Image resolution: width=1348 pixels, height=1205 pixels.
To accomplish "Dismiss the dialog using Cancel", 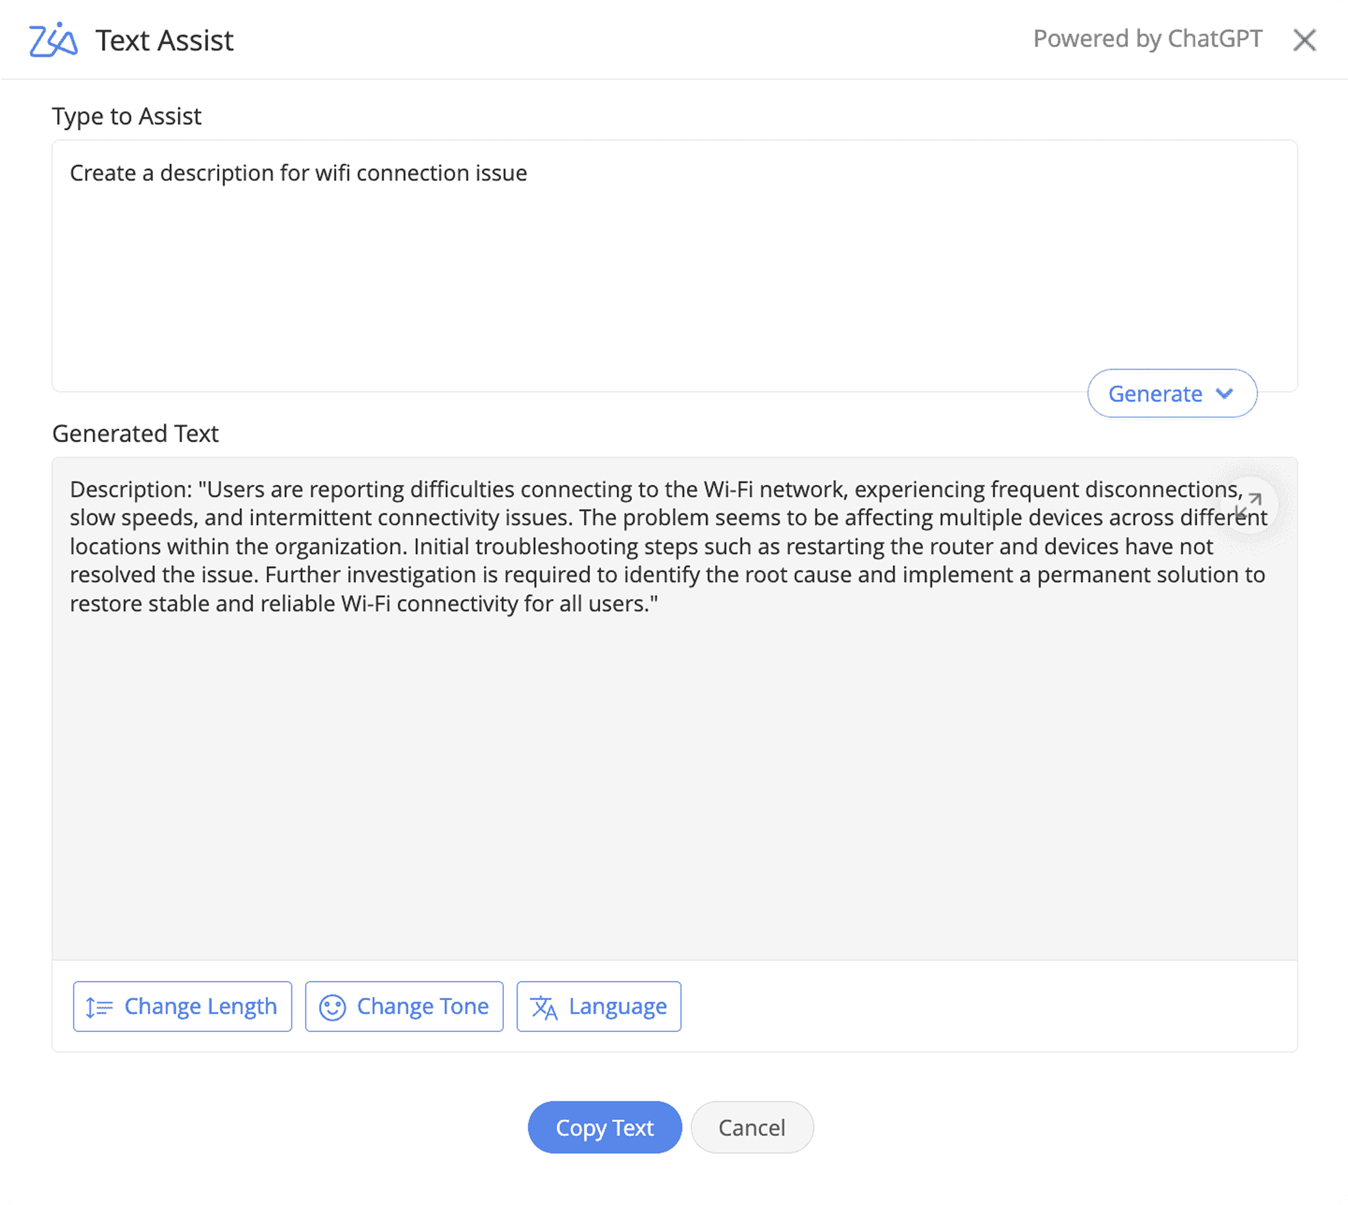I will tap(752, 1127).
